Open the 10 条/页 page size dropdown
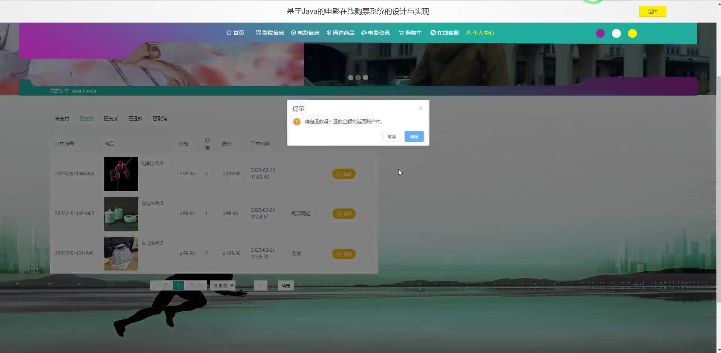The height and width of the screenshot is (353, 721). [x=223, y=286]
